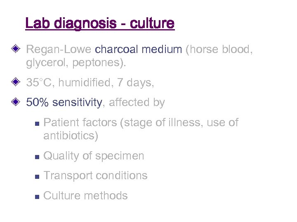
Task: Click the words '(horse blood,'
Action: click(x=219, y=50)
